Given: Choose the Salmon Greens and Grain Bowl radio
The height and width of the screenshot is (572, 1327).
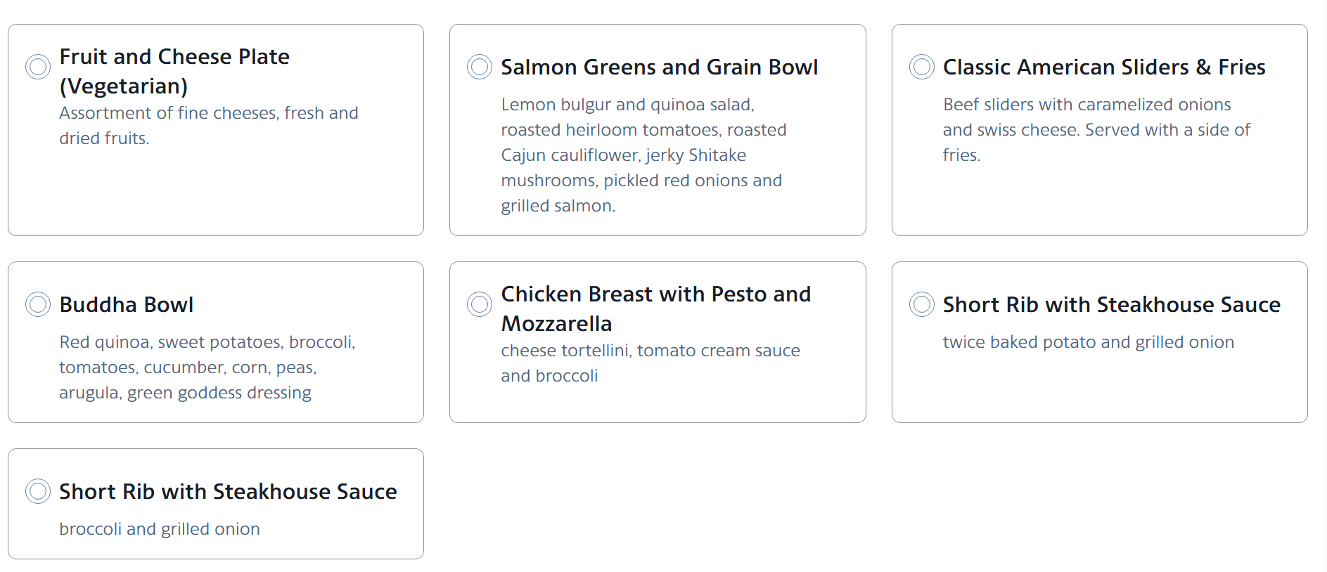Looking at the screenshot, I should [x=480, y=67].
